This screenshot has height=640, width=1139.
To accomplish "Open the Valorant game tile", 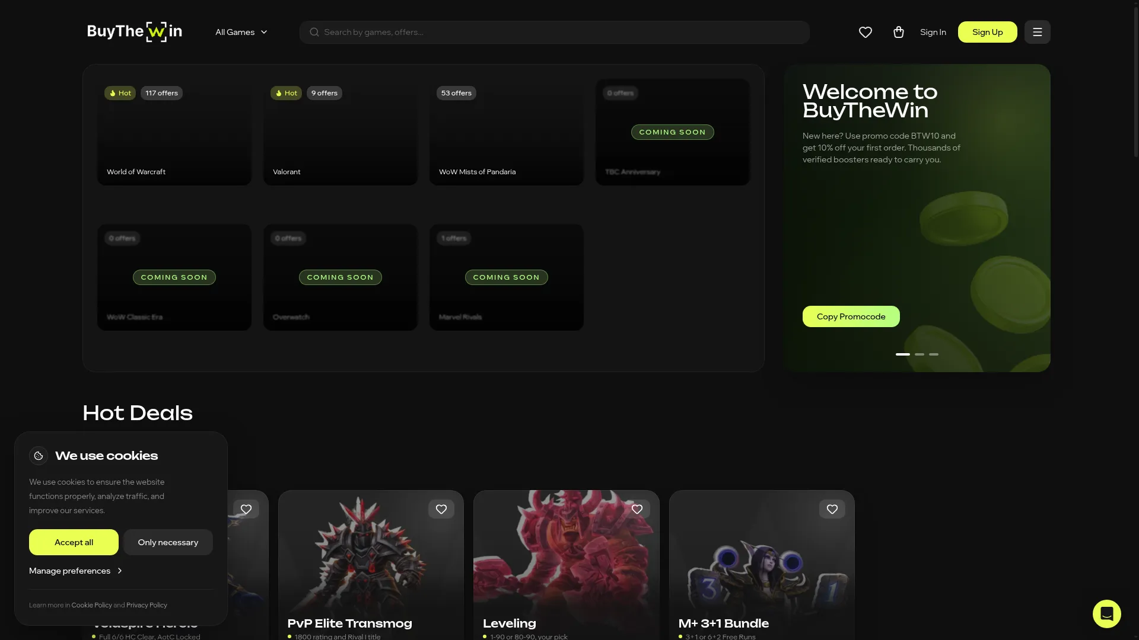I will pyautogui.click(x=341, y=132).
